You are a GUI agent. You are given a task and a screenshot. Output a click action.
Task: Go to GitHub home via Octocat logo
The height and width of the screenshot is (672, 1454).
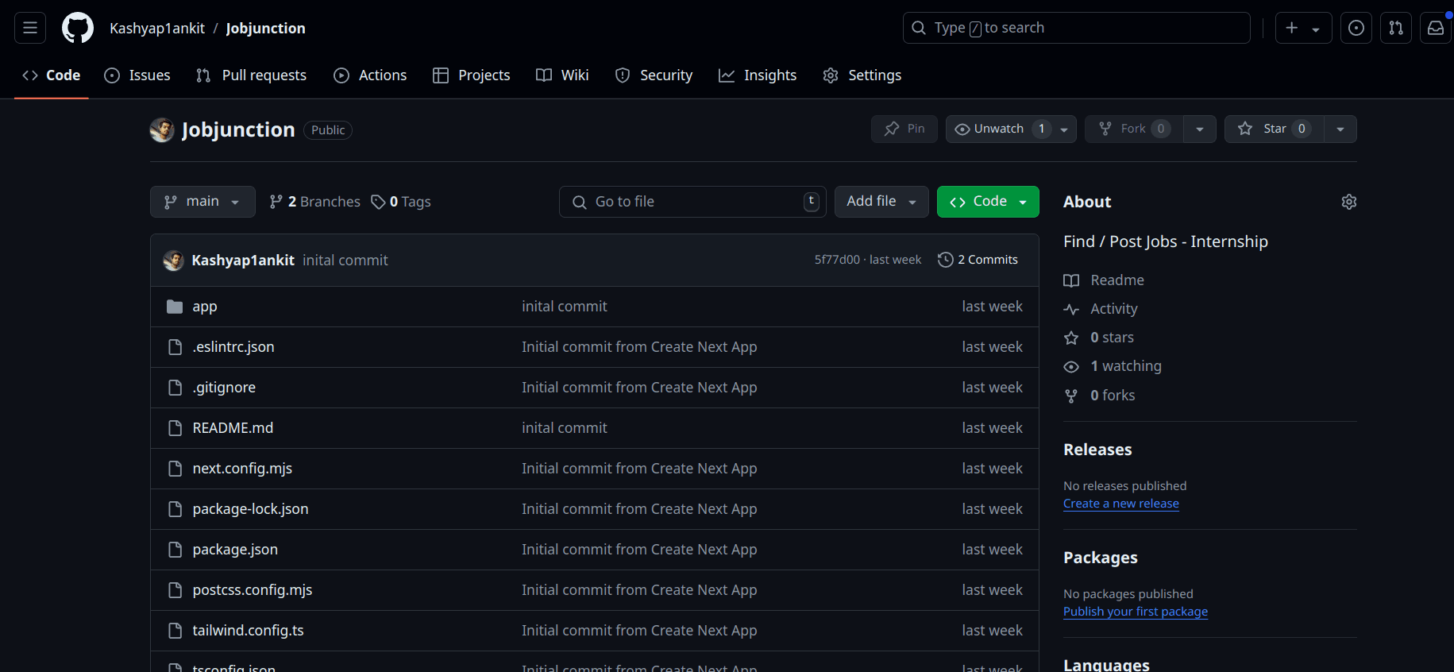point(78,28)
